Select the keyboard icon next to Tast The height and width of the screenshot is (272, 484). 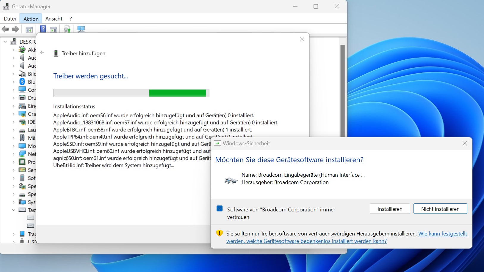point(22,210)
